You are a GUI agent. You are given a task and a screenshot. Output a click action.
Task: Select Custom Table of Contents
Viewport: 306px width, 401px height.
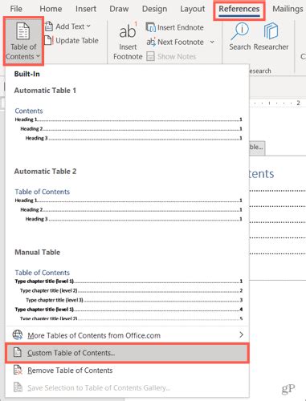coord(127,353)
